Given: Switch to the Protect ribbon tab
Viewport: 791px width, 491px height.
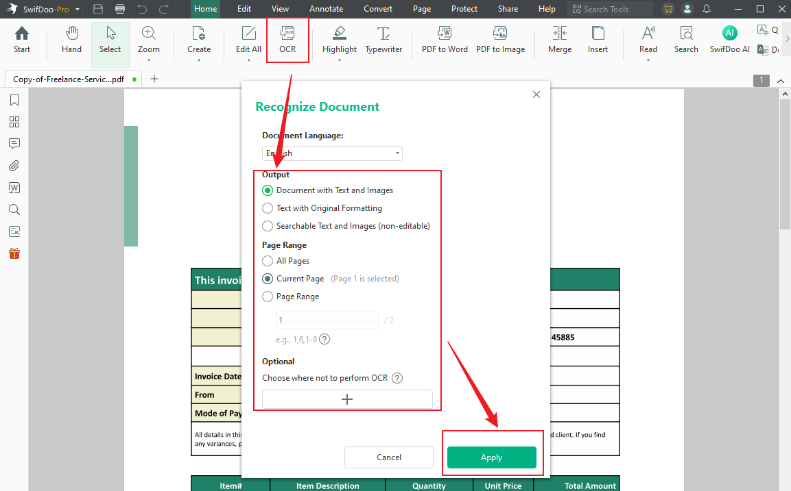Looking at the screenshot, I should (464, 9).
